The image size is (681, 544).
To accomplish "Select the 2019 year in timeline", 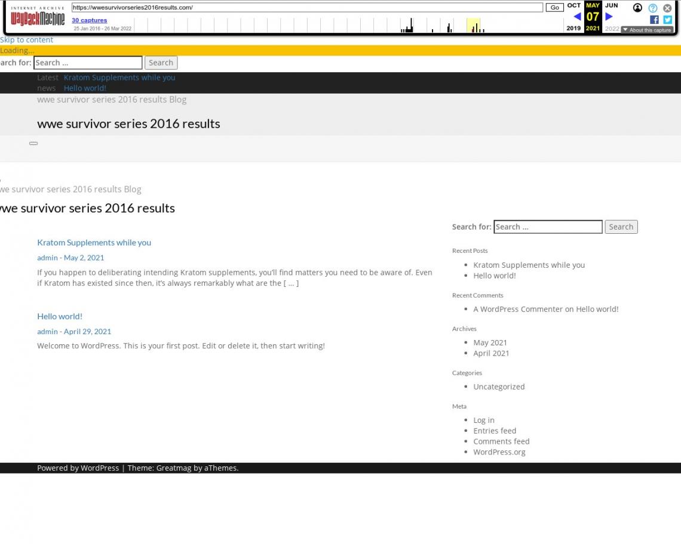I will (573, 28).
